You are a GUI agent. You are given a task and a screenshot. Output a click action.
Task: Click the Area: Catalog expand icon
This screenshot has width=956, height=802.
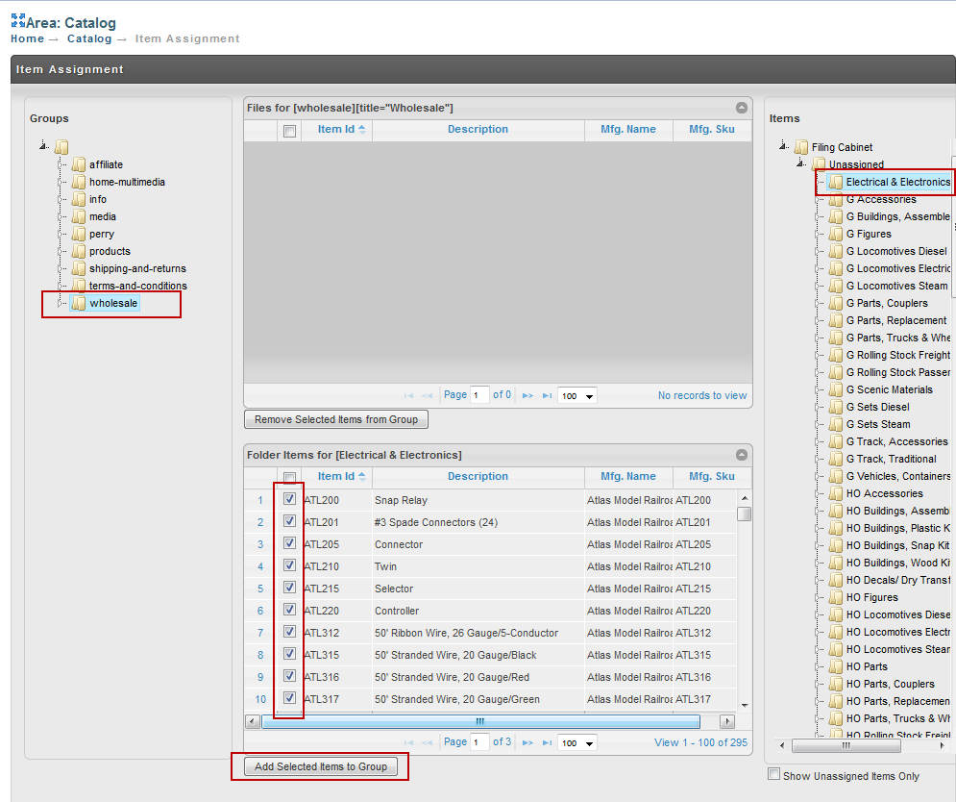[x=17, y=21]
